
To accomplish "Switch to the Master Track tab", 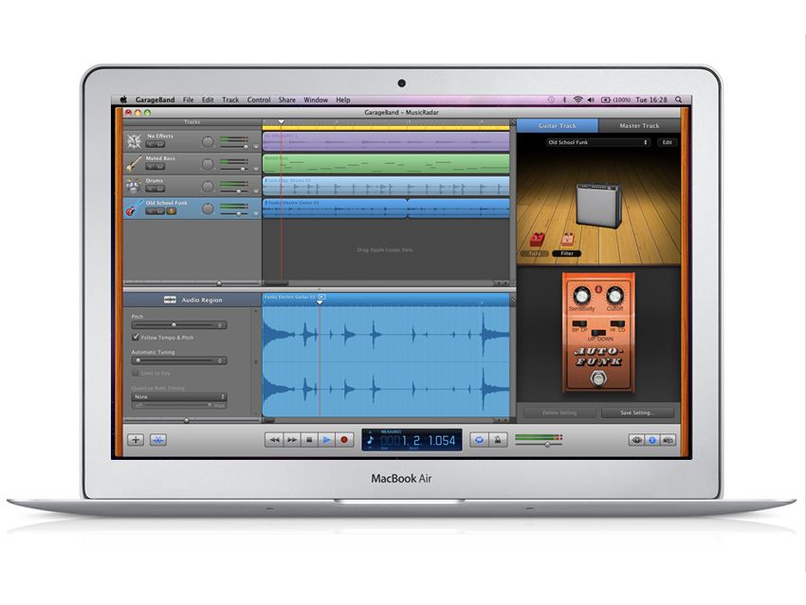I will tap(638, 124).
